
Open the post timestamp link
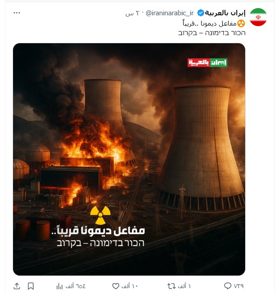click(132, 14)
